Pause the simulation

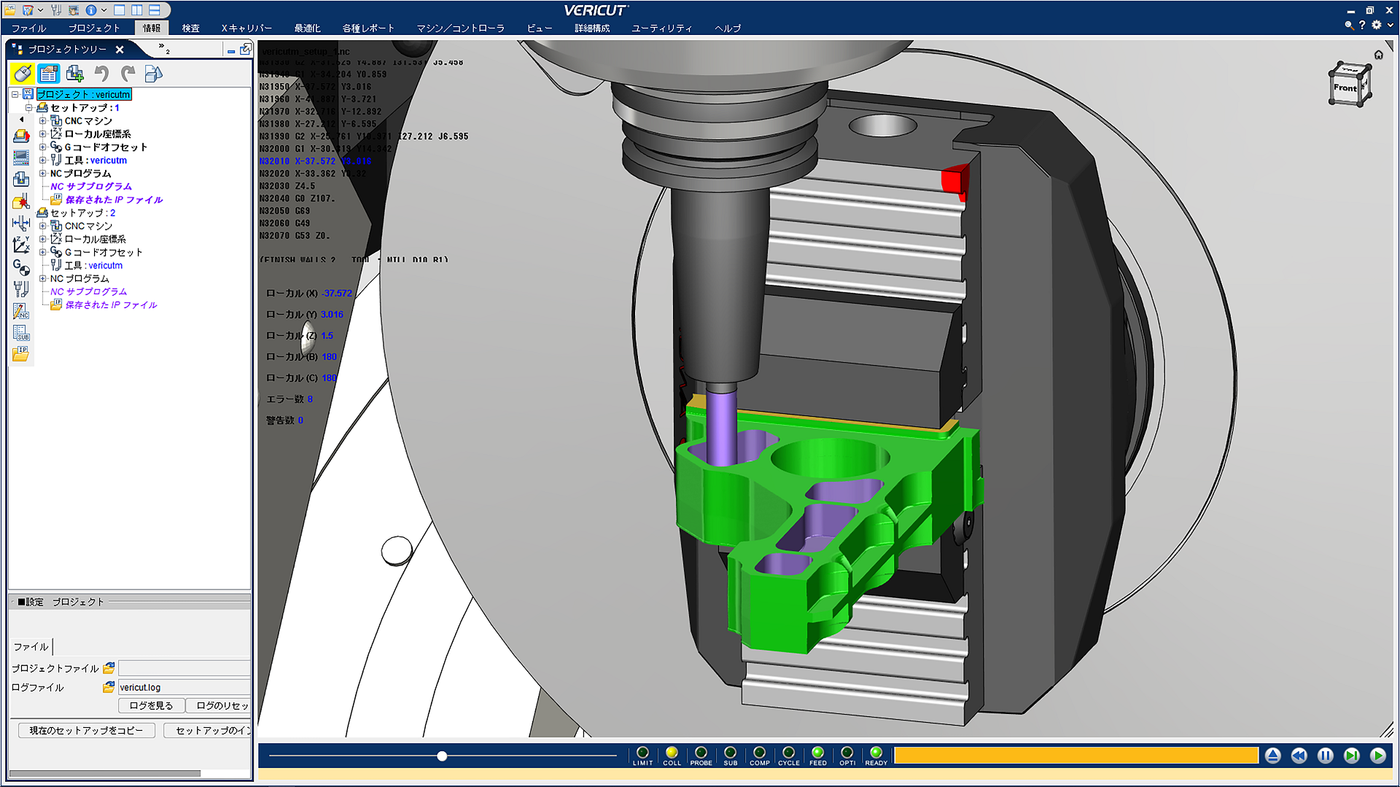(x=1325, y=756)
